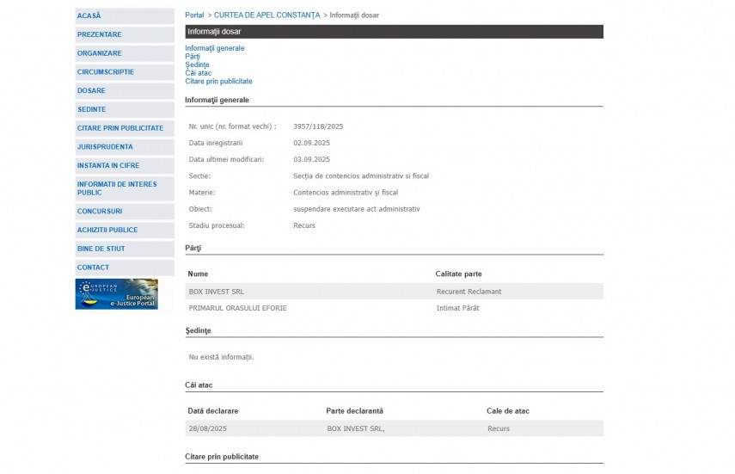Click the Stadiu procesual value Recurs
This screenshot has width=735, height=474.
(304, 225)
